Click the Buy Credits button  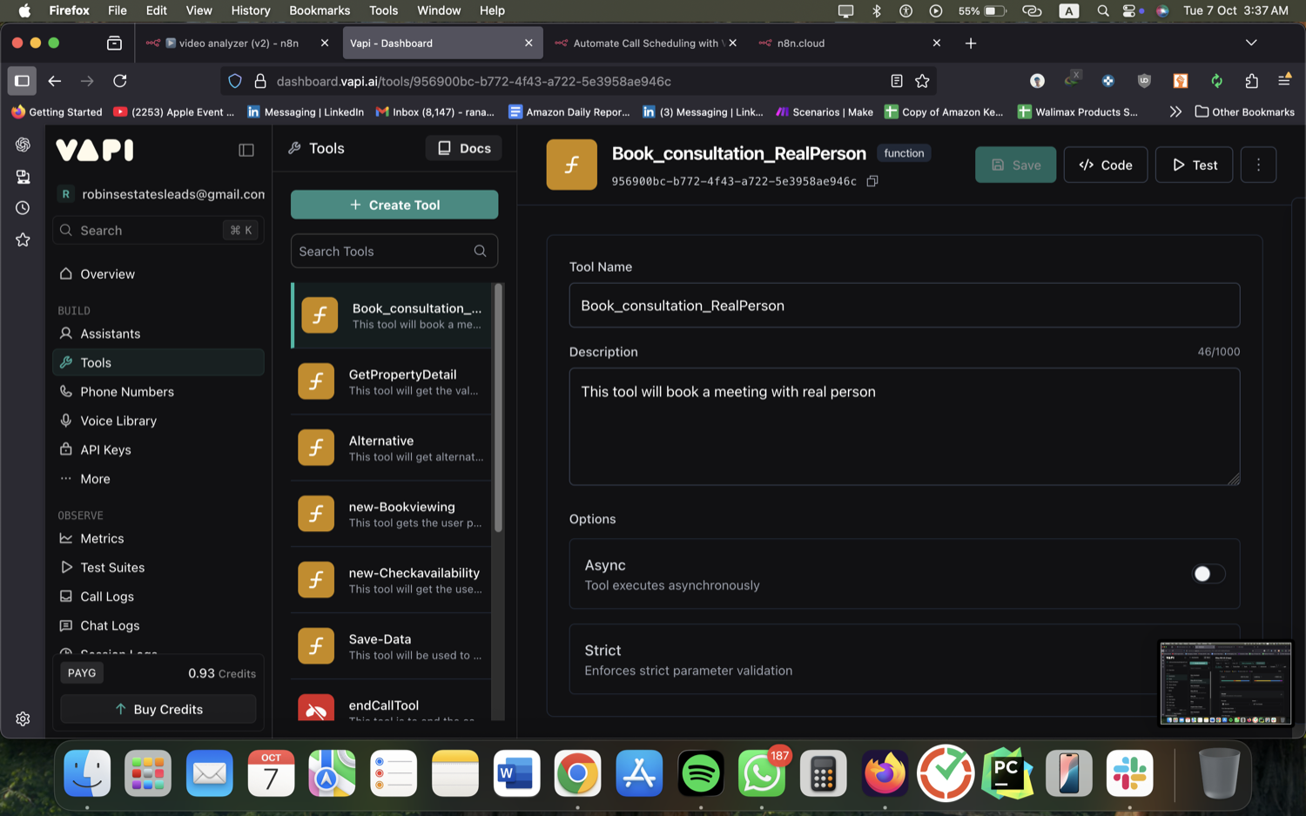158,709
